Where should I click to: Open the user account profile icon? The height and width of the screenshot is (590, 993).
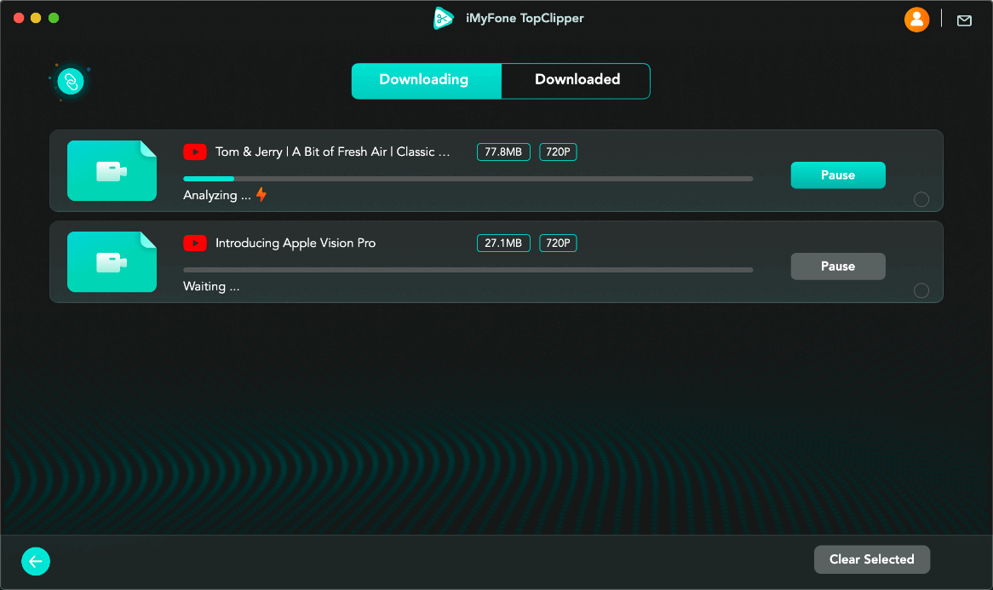point(916,20)
